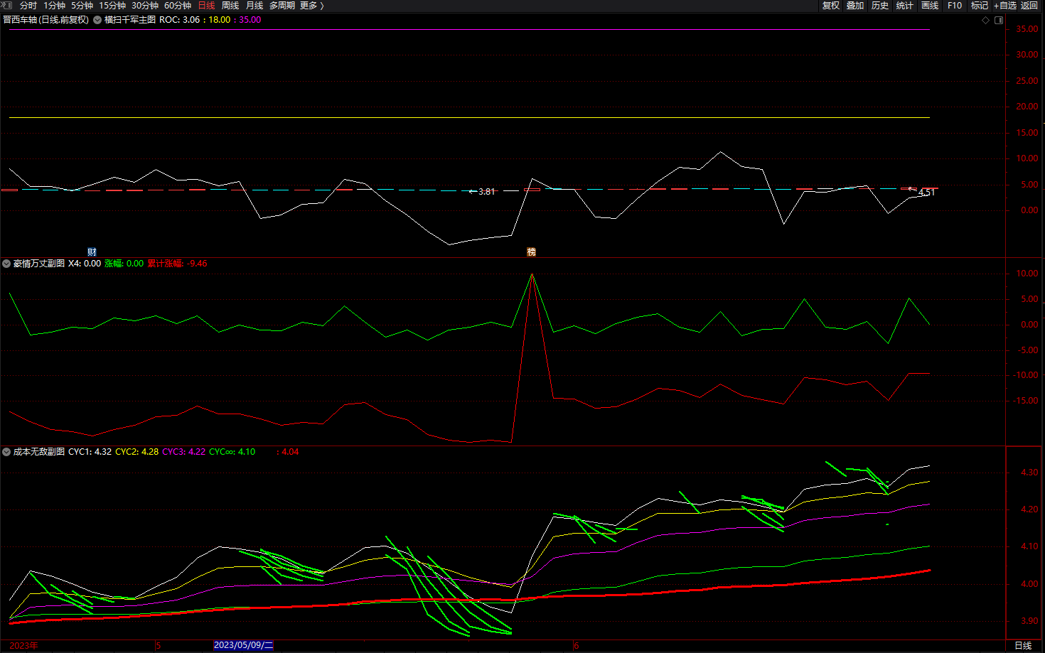Screen dimensions: 1045x653
Task: Toggle the side panel layout icon
Action: [x=999, y=20]
